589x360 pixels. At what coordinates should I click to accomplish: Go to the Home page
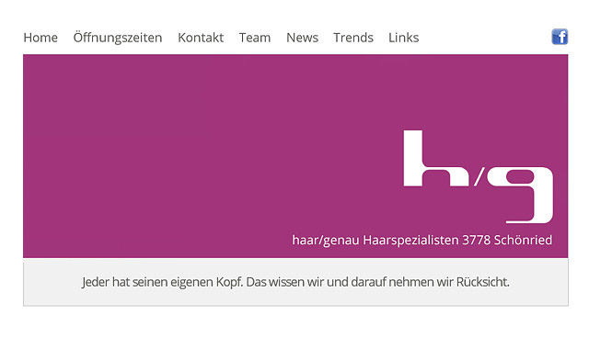point(40,38)
